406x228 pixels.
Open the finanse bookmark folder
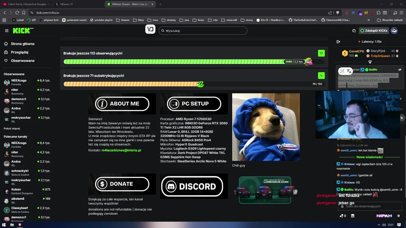123,20
